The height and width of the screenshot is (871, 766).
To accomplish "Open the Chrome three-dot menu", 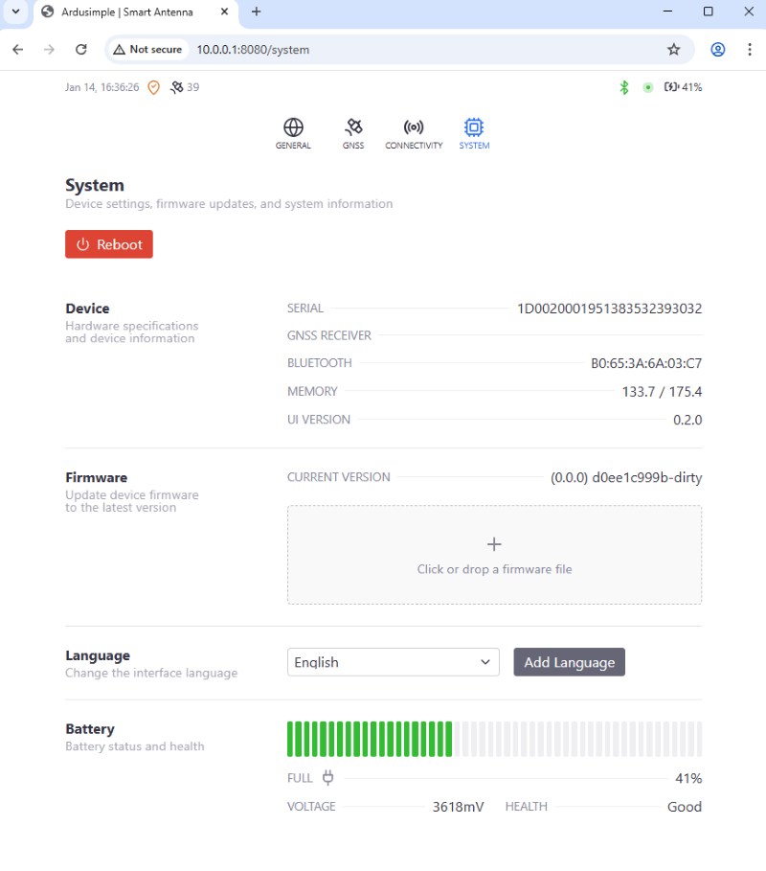I will pyautogui.click(x=748, y=50).
